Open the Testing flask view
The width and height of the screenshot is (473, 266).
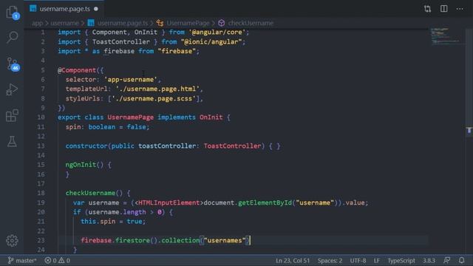pos(12,141)
